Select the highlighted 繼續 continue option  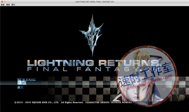pyautogui.click(x=22, y=83)
